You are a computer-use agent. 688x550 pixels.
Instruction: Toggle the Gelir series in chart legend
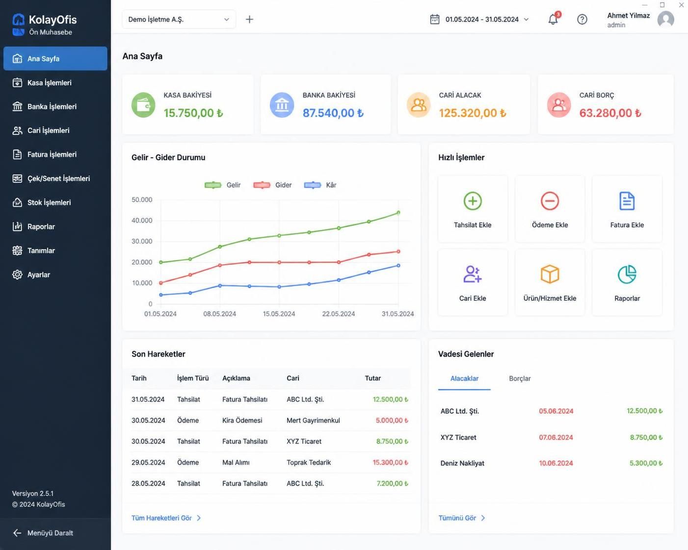tap(223, 185)
